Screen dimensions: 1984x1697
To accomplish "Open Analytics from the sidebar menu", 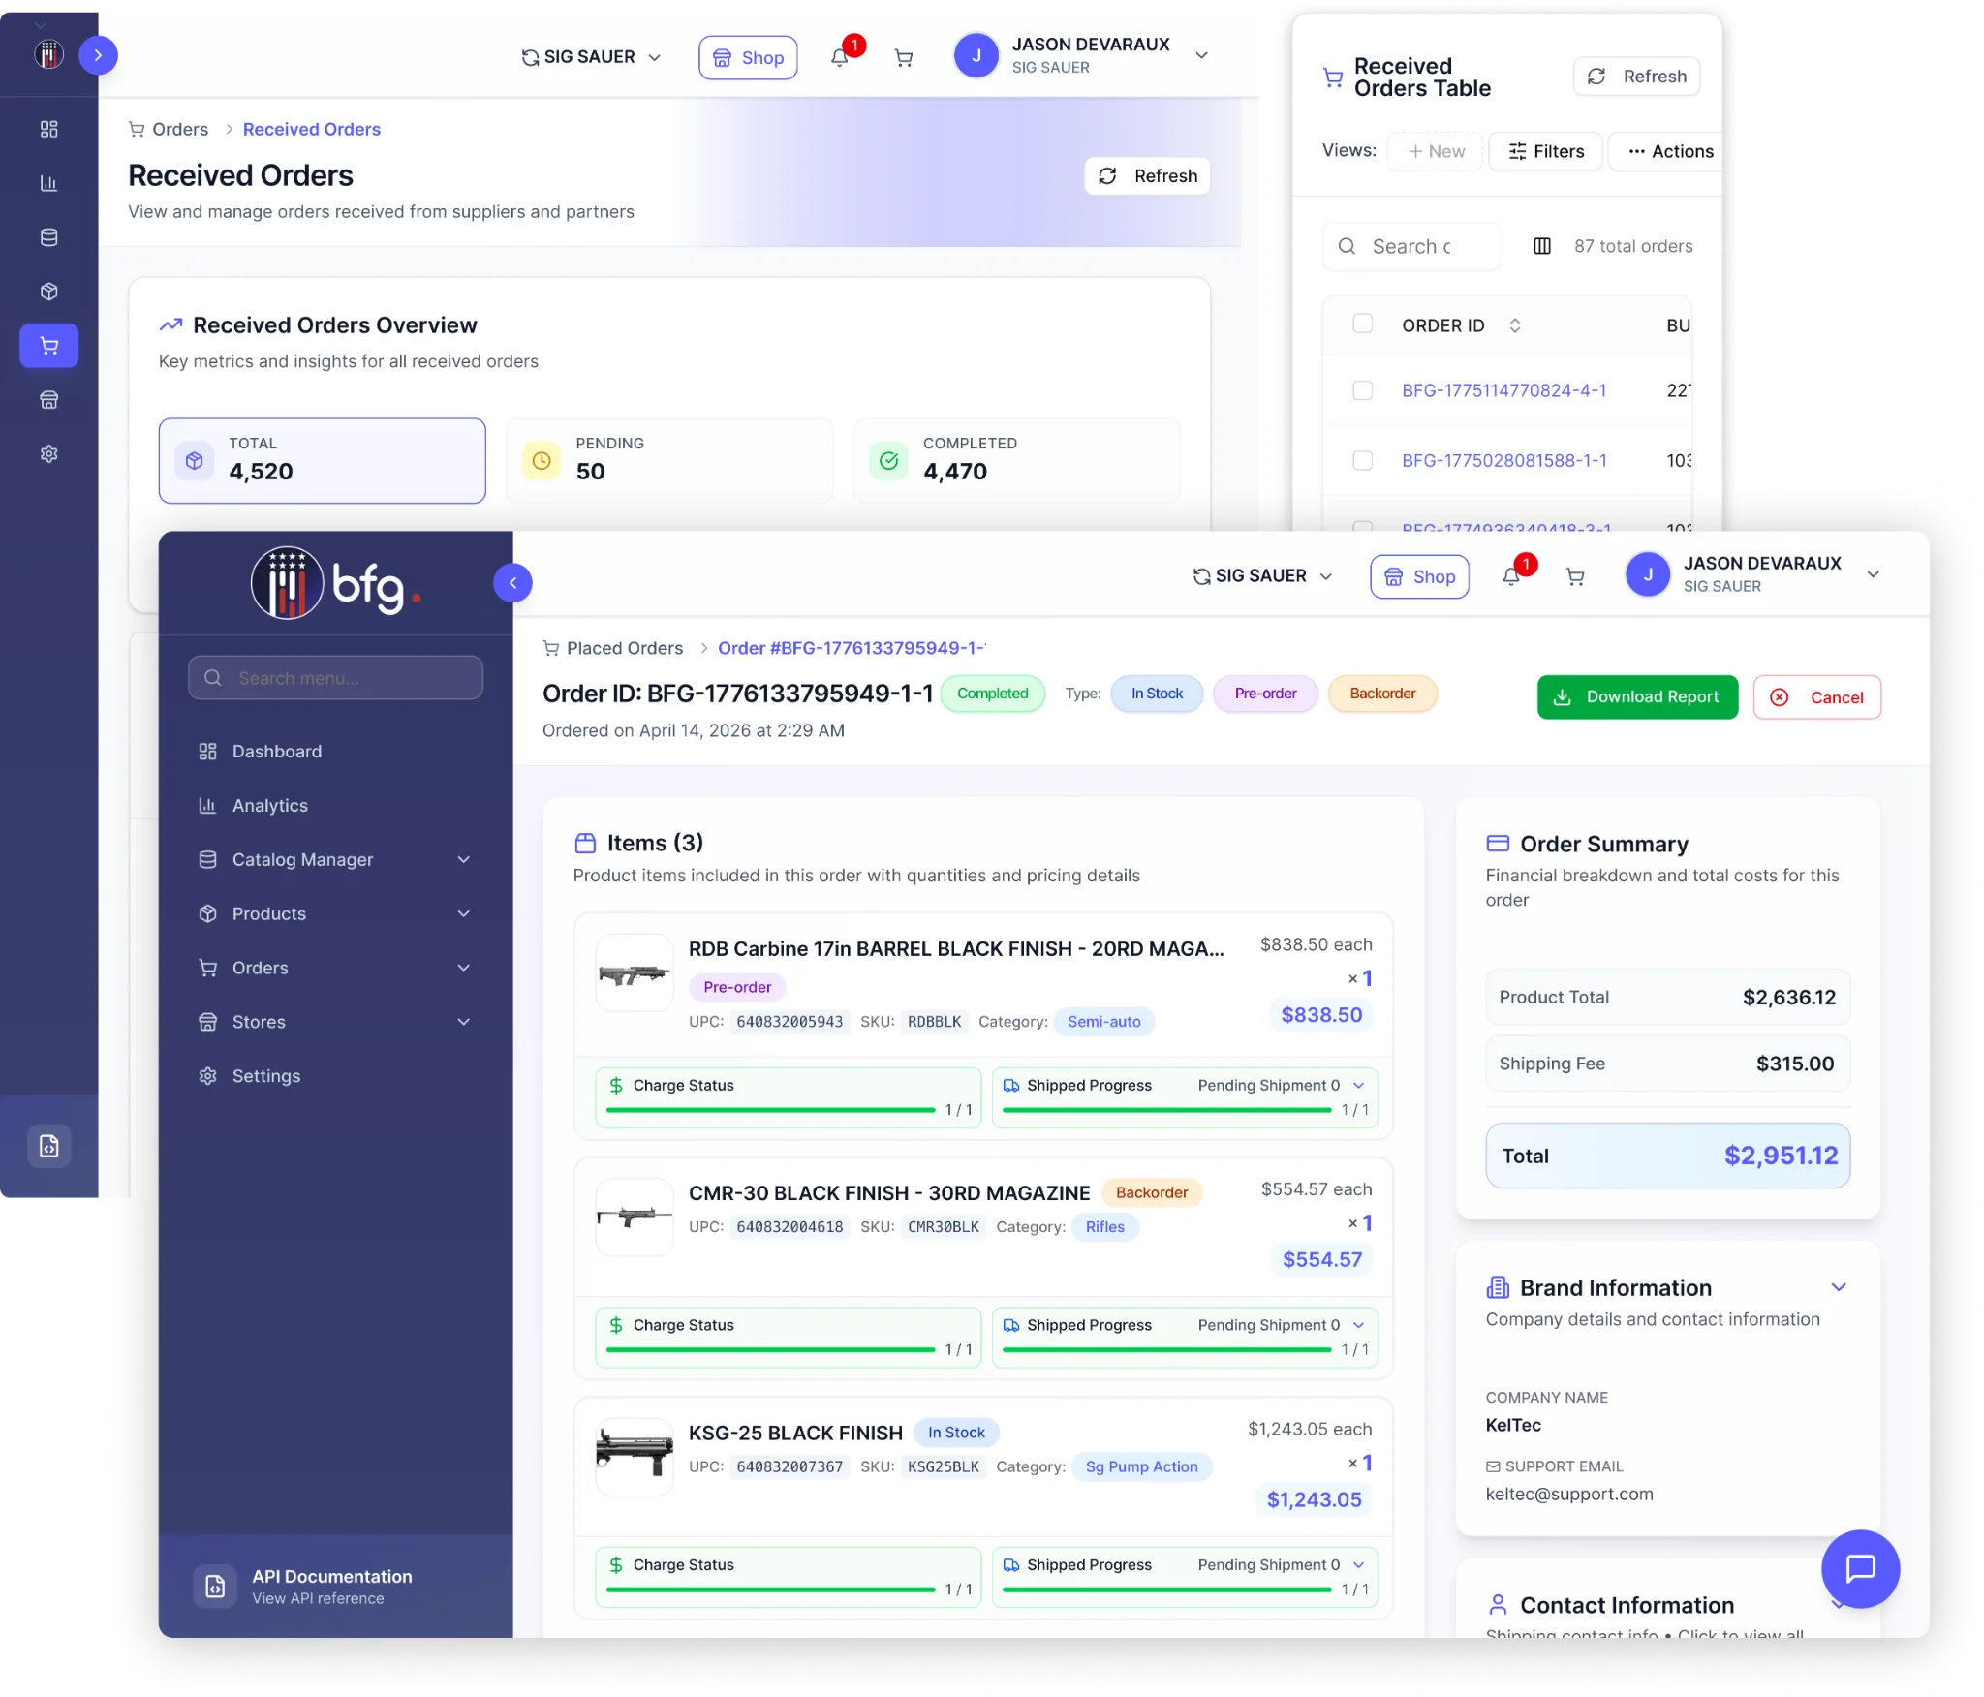I will (335, 805).
